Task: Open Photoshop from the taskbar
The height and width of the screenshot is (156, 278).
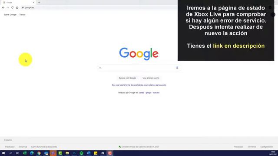Action: coord(74,153)
